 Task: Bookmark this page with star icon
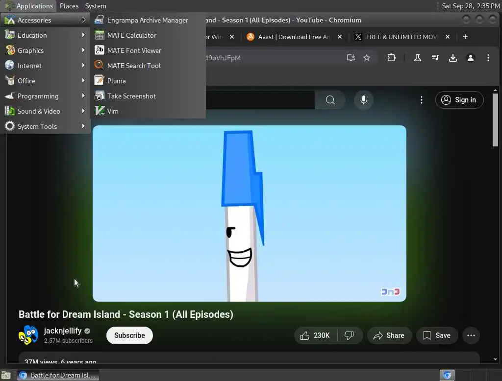(x=367, y=58)
